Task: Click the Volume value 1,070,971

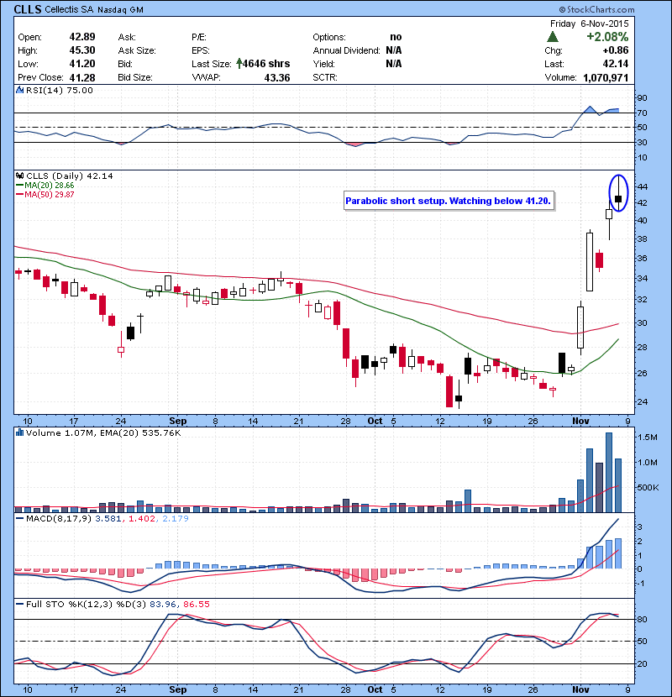Action: coord(606,77)
